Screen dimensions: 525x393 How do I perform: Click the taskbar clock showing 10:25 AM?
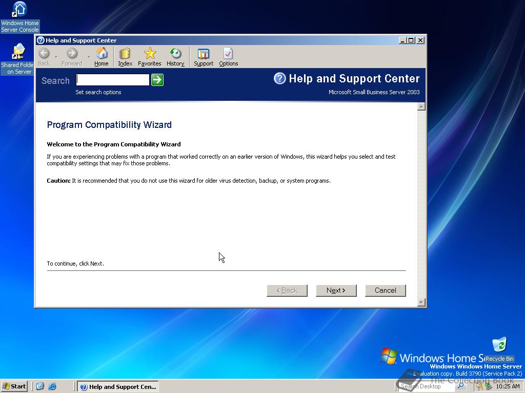508,386
